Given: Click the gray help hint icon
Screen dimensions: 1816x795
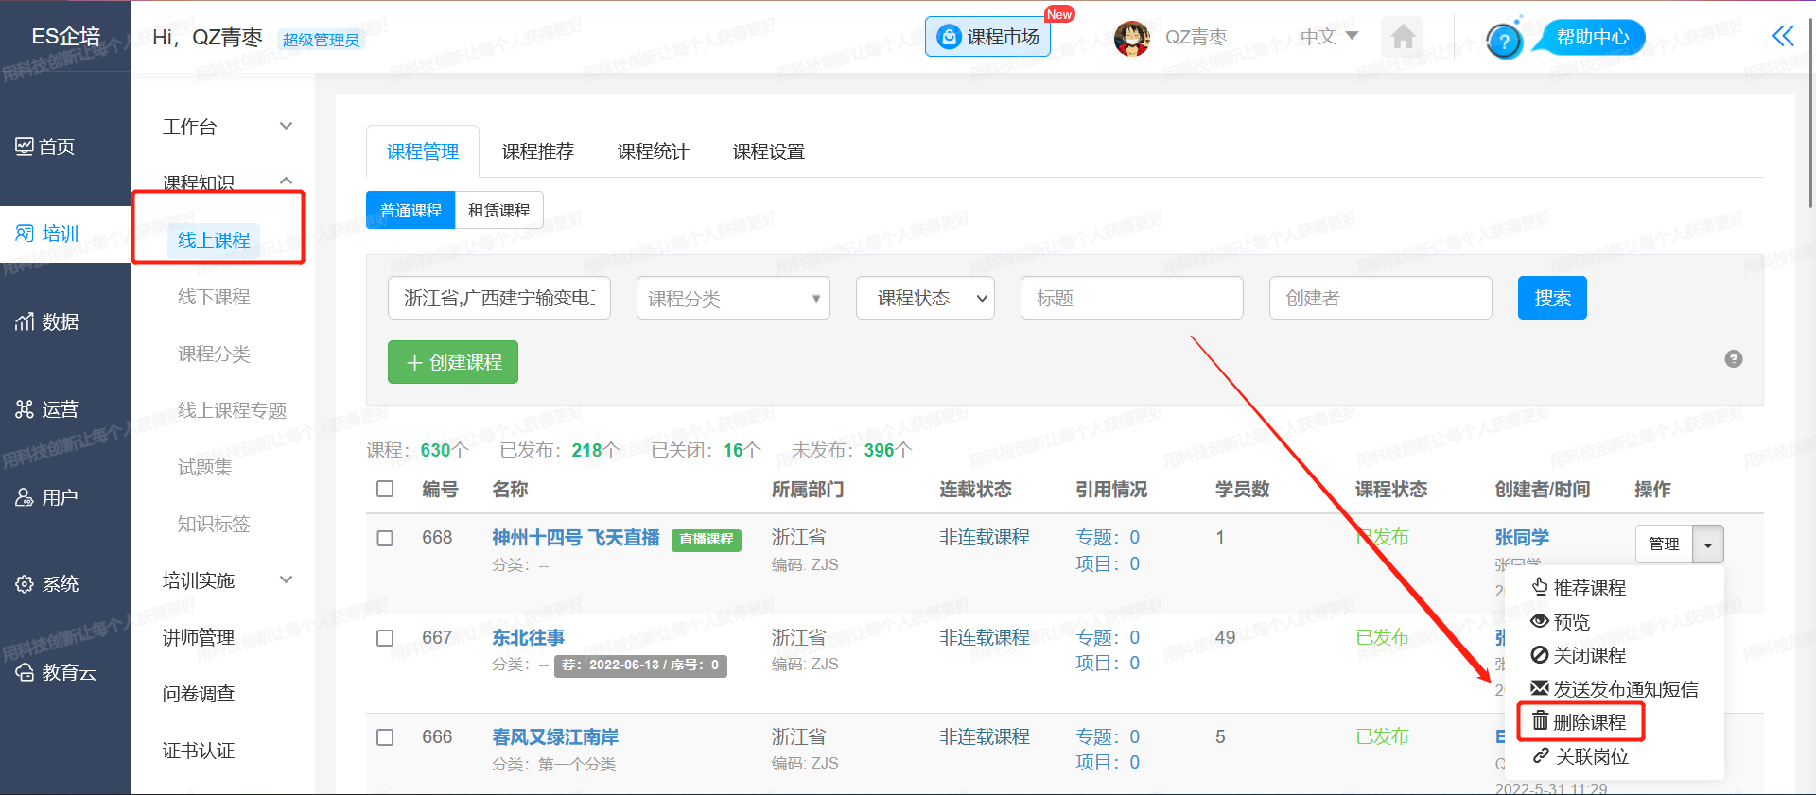Looking at the screenshot, I should coord(1733,359).
